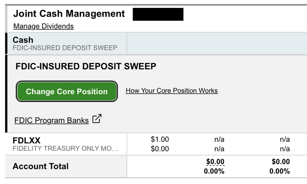Select the Account Total row label
This screenshot has width=307, height=184.
(x=40, y=166)
